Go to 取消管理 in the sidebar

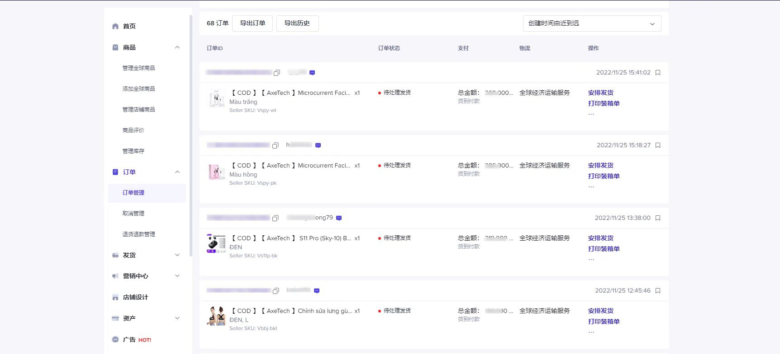point(133,214)
